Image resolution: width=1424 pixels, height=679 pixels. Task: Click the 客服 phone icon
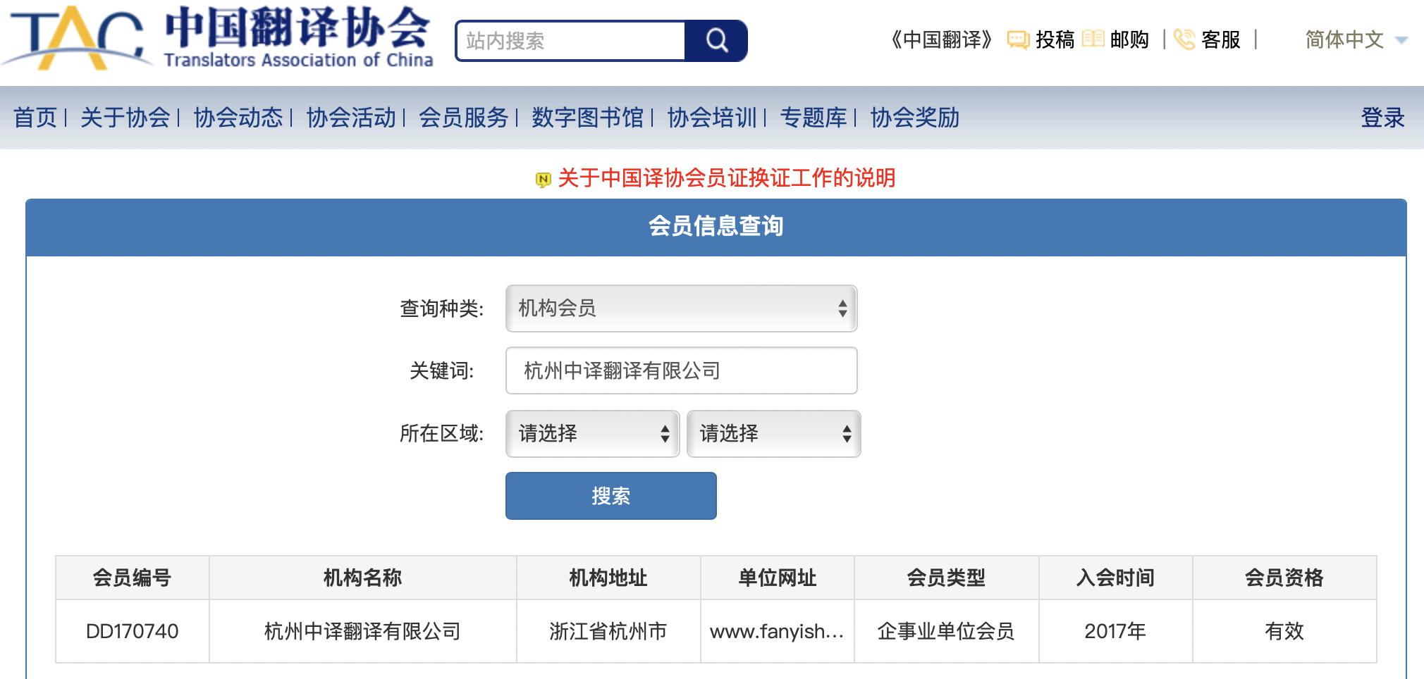point(1184,39)
